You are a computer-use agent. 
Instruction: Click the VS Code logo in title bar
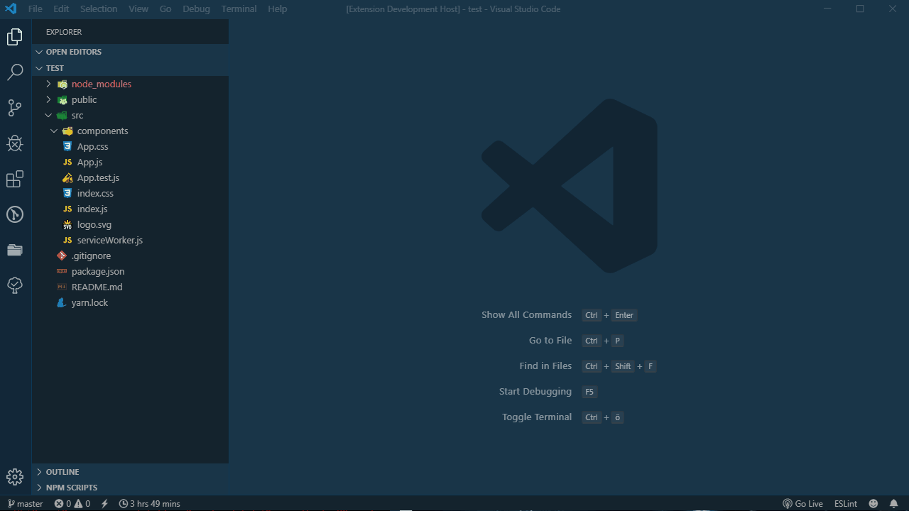coord(11,9)
